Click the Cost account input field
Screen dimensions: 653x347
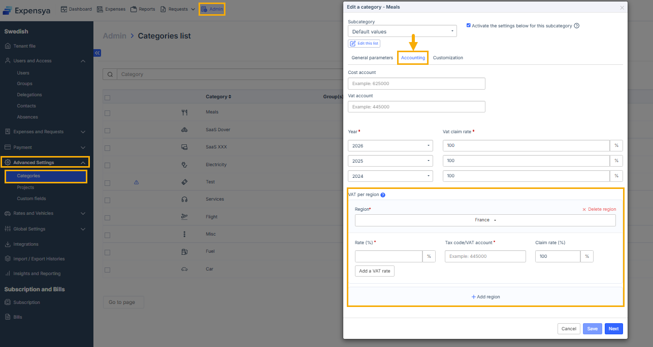tap(416, 84)
